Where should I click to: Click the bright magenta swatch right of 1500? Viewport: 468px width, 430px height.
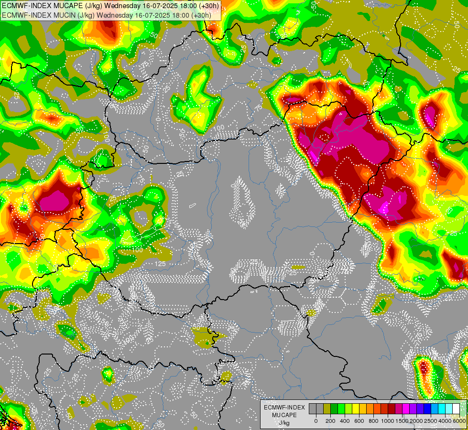coord(406,409)
